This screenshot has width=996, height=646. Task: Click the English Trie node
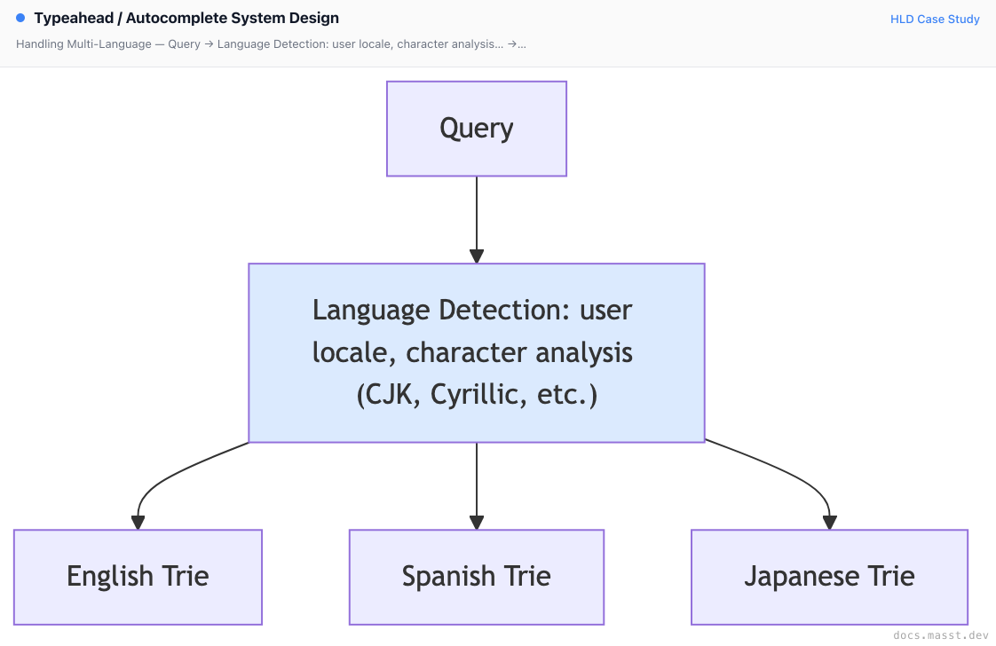[x=138, y=577]
